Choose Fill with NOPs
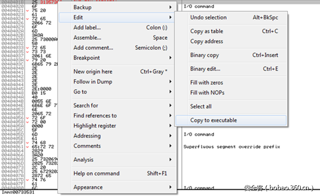 [x=207, y=93]
